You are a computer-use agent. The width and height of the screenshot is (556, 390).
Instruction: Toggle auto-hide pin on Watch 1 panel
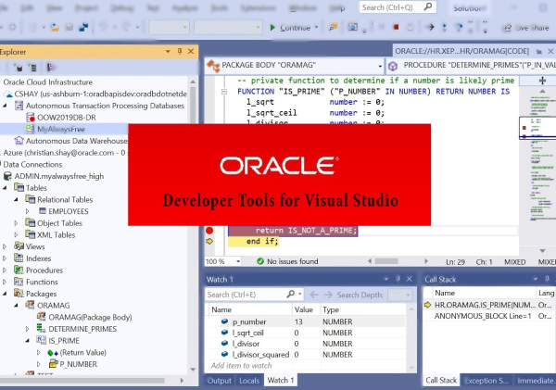click(x=398, y=279)
